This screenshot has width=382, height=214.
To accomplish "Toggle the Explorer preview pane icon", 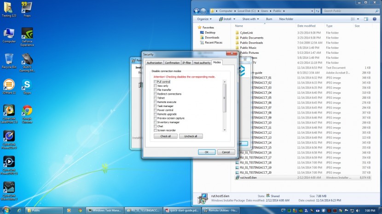I will 366,19.
